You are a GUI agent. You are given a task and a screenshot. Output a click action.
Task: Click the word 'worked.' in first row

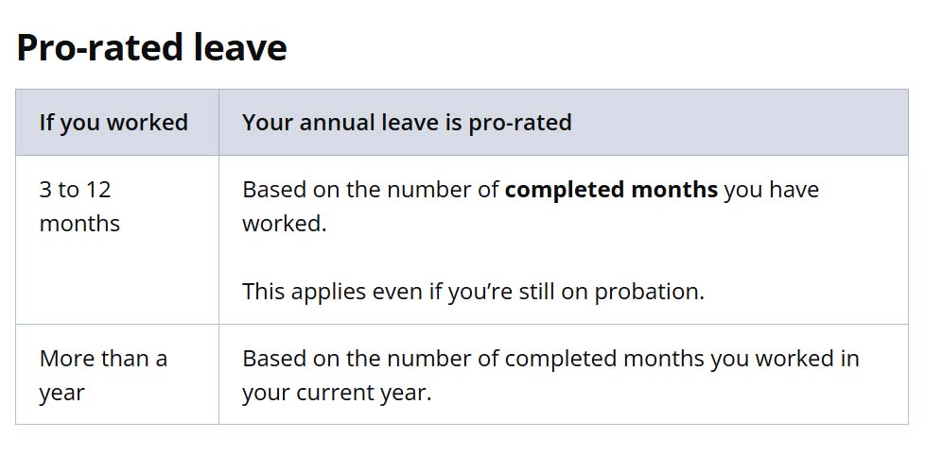pyautogui.click(x=285, y=224)
